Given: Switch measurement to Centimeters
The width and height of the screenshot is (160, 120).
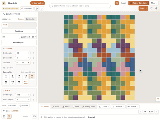Looking at the screenshot, I should tap(30, 19).
